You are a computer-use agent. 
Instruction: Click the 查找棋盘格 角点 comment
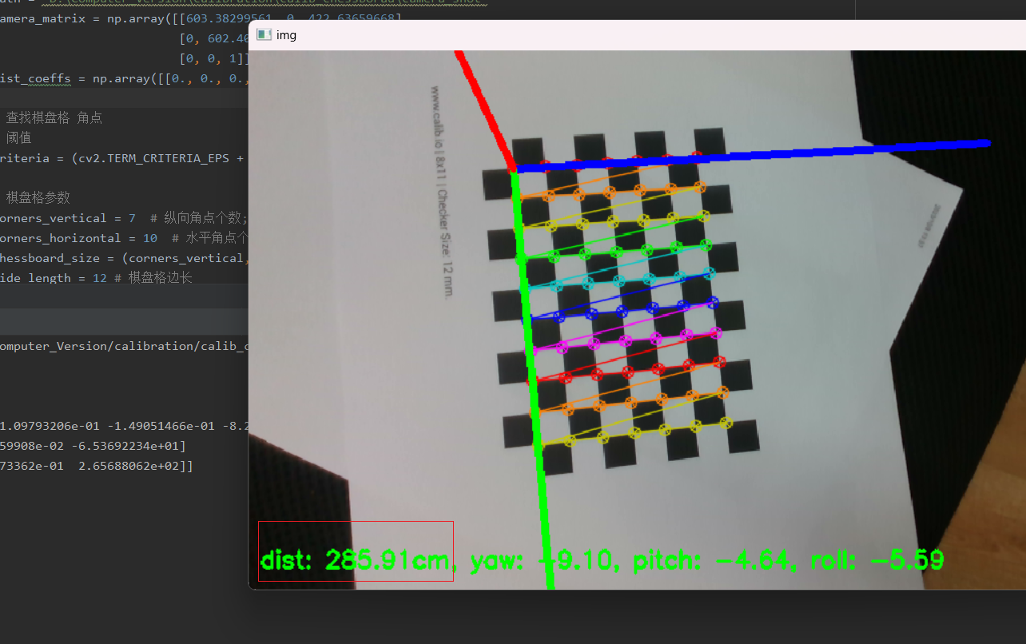pos(56,117)
